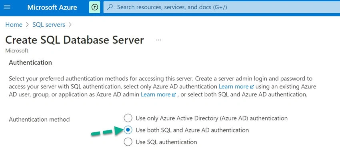
Task: Click the Authentication method label
Action: 39,120
